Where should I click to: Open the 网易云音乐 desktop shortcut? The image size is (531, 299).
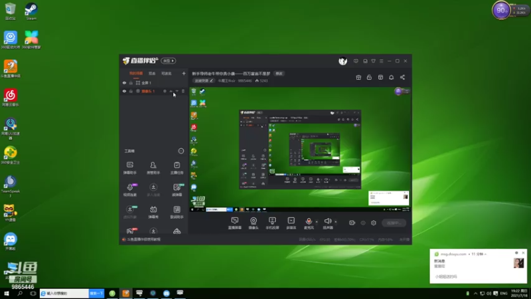[10, 97]
